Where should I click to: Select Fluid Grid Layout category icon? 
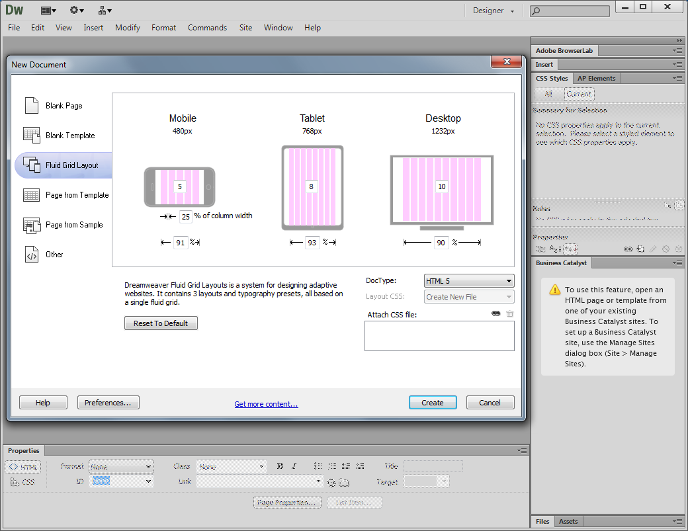click(32, 165)
